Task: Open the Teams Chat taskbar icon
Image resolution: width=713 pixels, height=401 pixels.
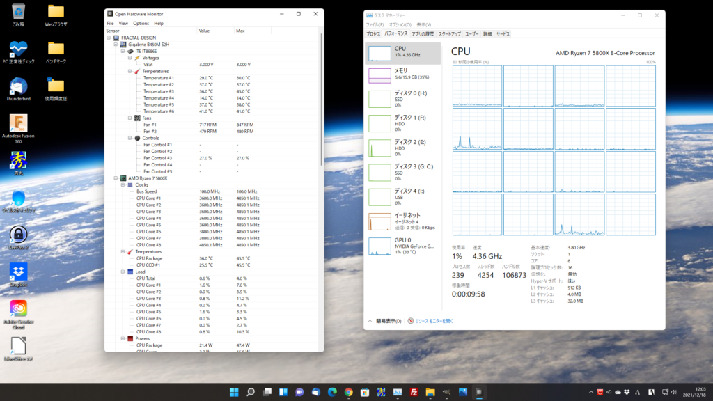Action: pos(299,392)
